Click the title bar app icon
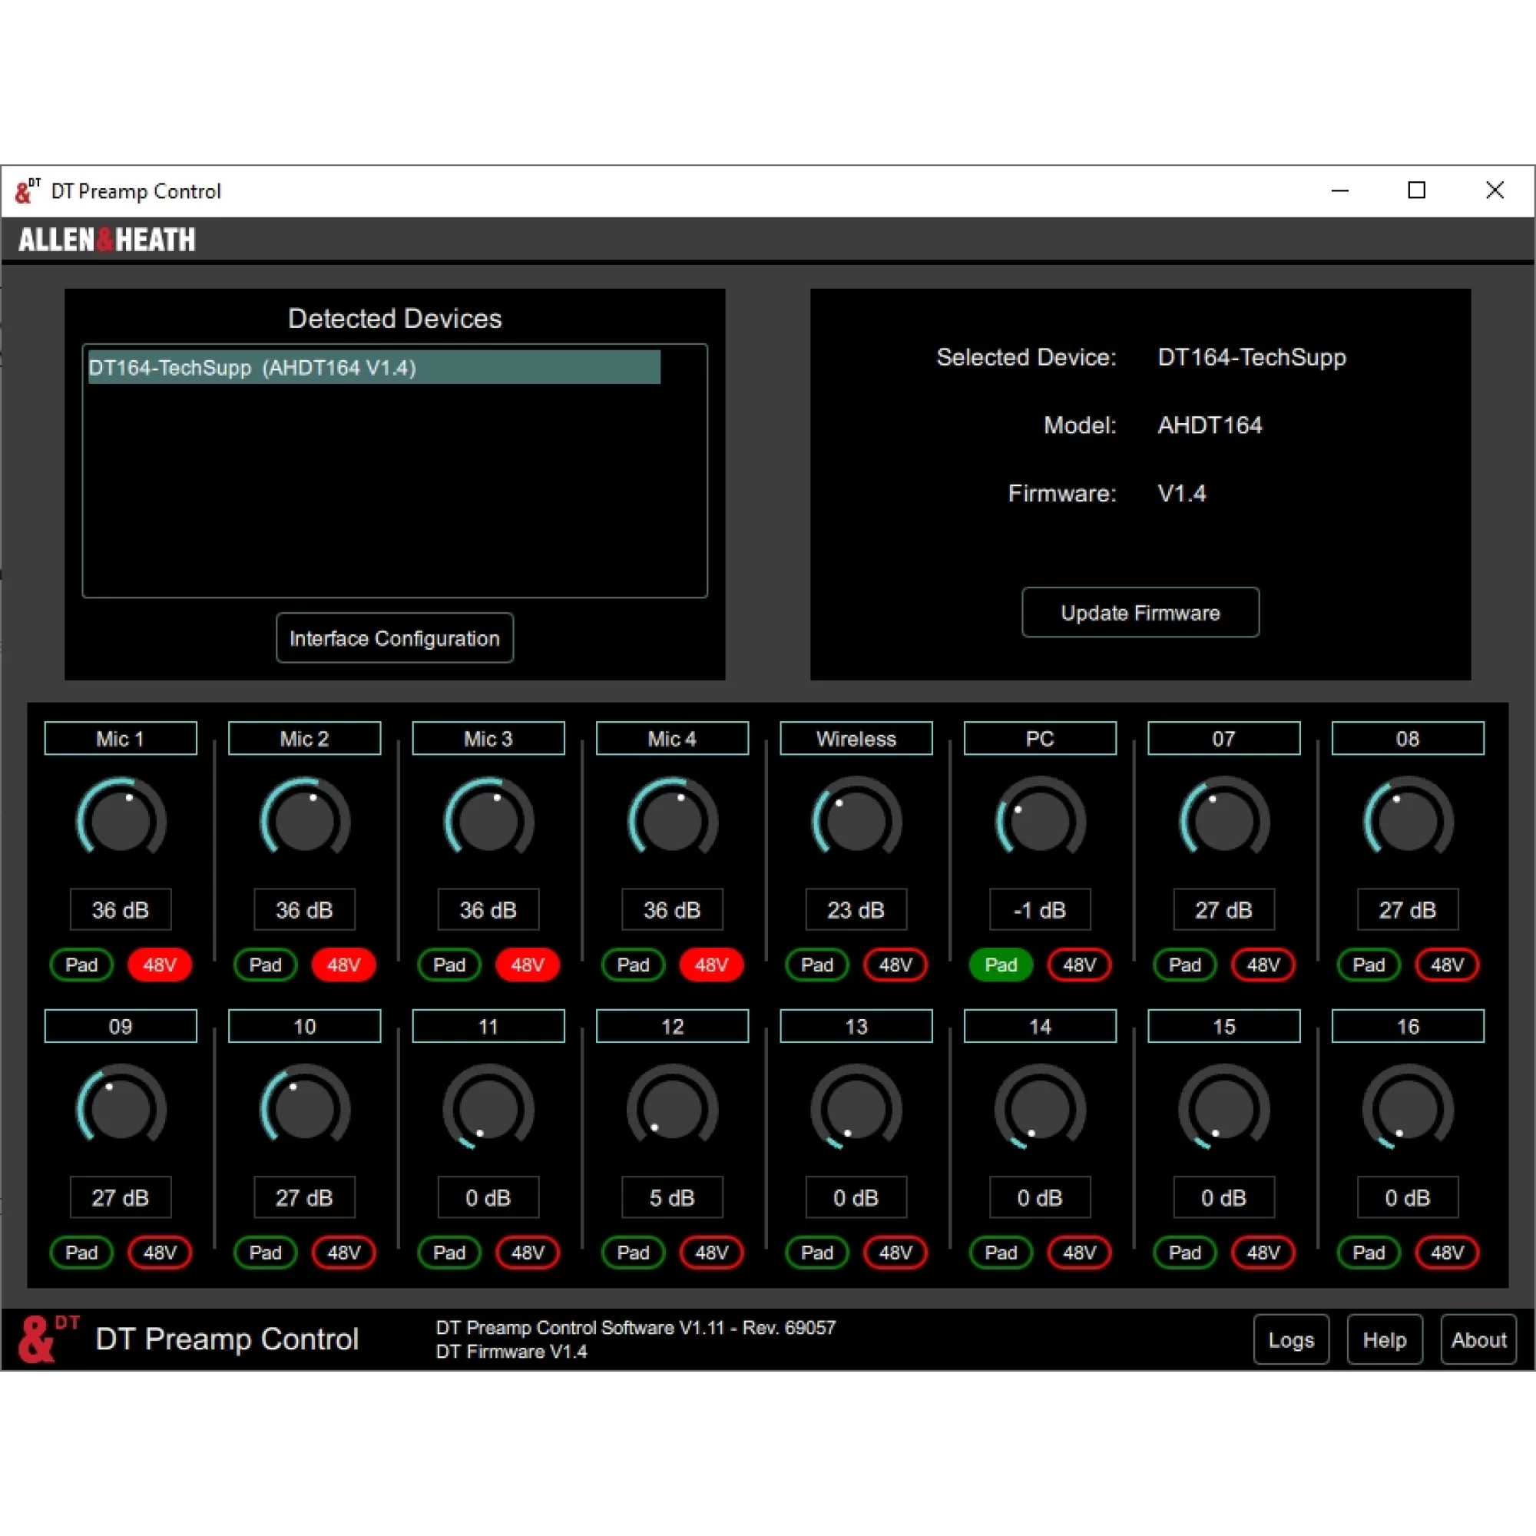The image size is (1536, 1536). [28, 190]
